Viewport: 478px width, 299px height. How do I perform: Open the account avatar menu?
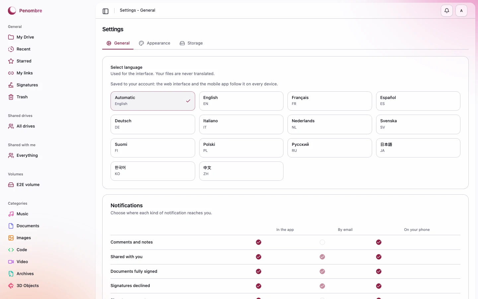(x=461, y=11)
